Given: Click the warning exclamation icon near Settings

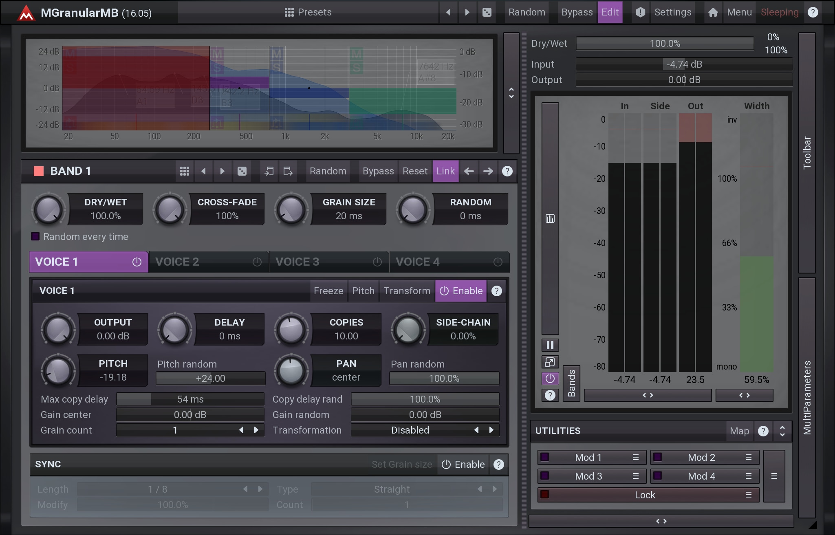Looking at the screenshot, I should pyautogui.click(x=640, y=12).
